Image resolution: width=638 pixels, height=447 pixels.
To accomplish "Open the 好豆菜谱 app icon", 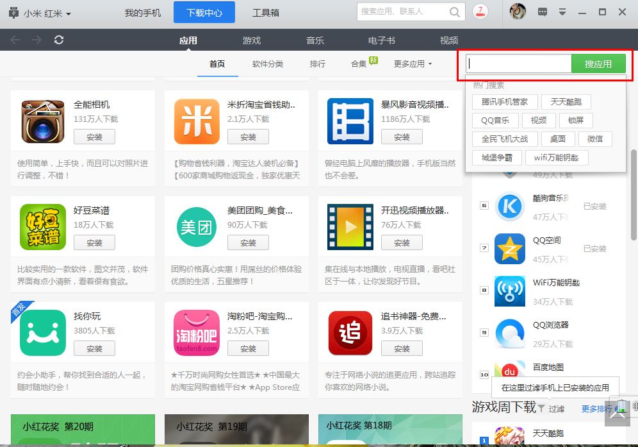I will pyautogui.click(x=43, y=227).
